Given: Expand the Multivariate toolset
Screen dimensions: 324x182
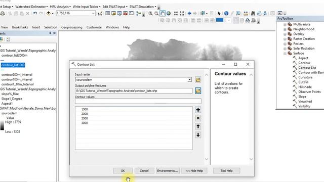Looking at the screenshot, I should pyautogui.click(x=285, y=24).
